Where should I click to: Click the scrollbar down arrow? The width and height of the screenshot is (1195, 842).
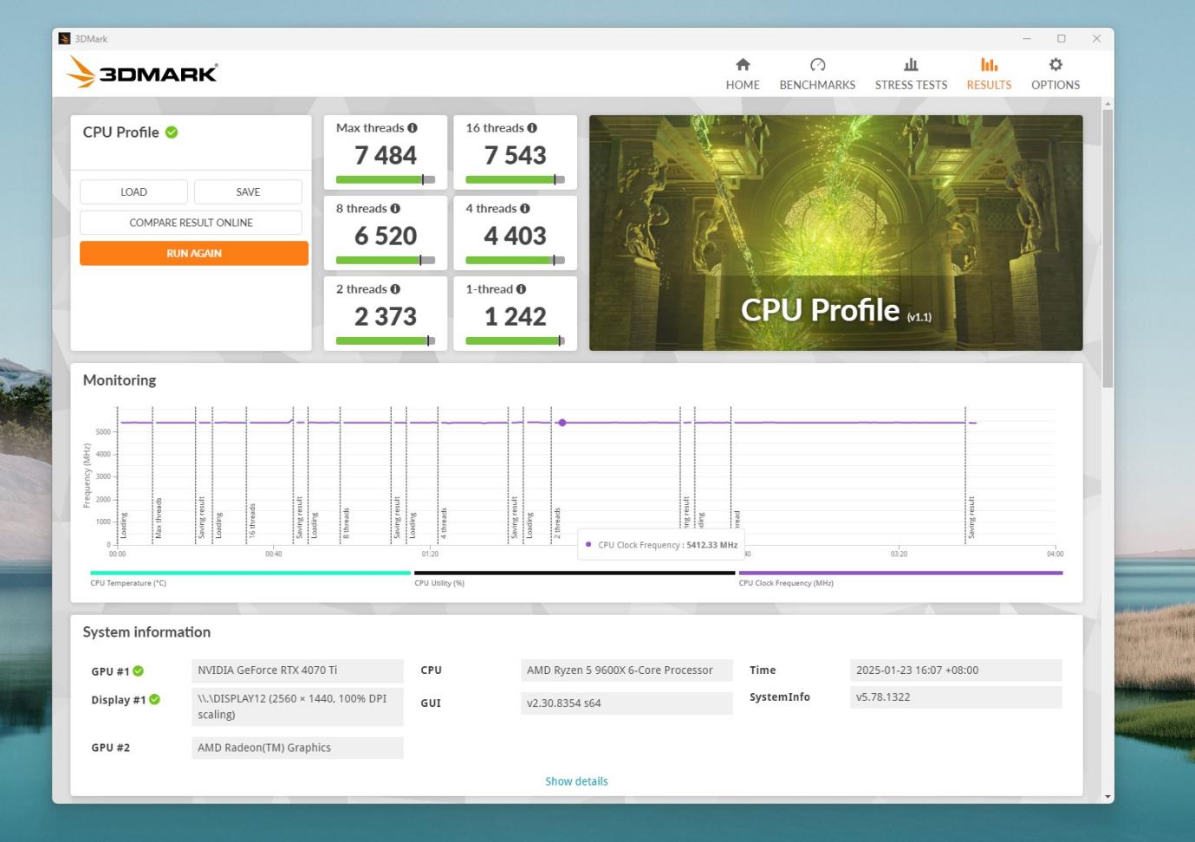[x=1107, y=796]
